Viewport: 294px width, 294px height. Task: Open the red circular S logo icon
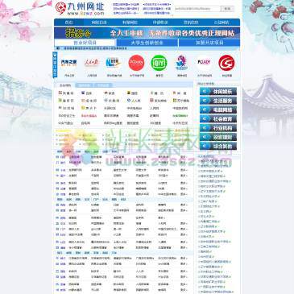(x=226, y=63)
